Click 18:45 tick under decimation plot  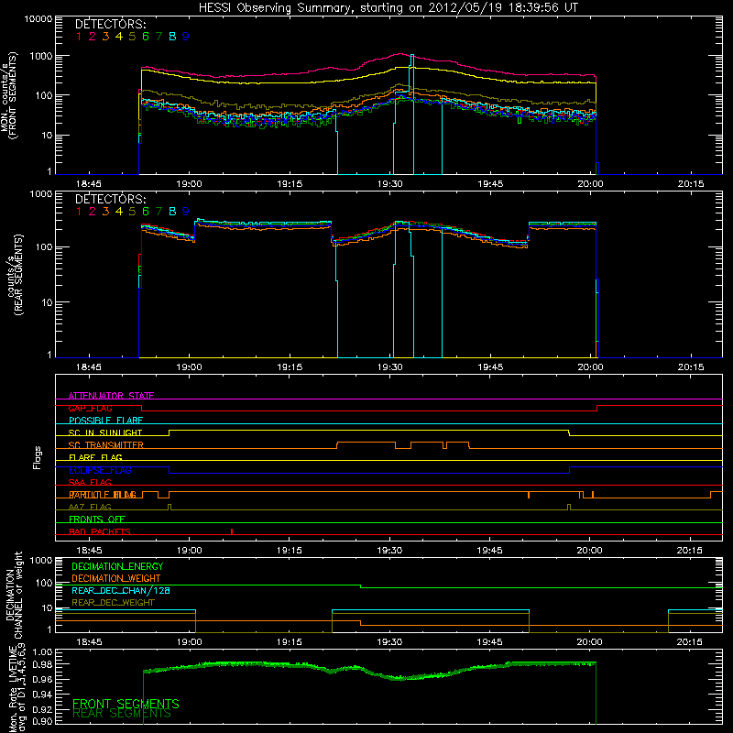pyautogui.click(x=89, y=642)
